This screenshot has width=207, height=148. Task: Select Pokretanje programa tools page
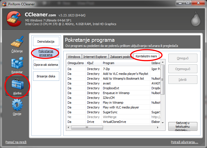46,53
